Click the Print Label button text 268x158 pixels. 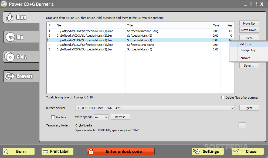(x=60, y=152)
